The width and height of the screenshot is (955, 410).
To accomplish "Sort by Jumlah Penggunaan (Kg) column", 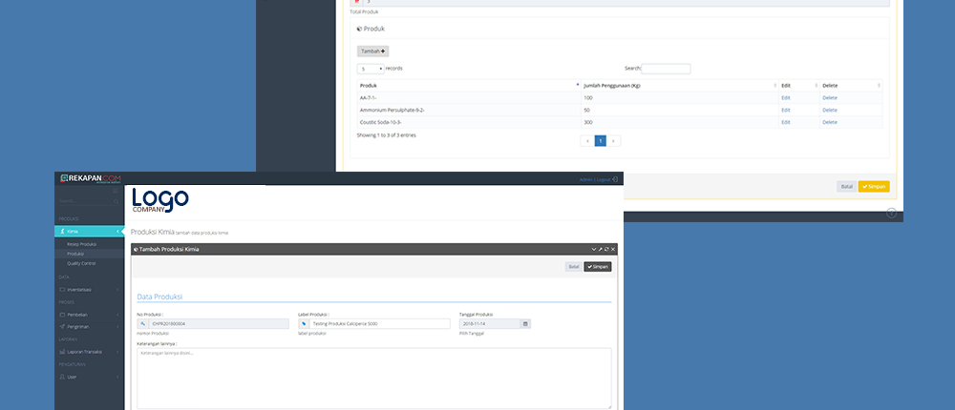I will click(x=678, y=85).
